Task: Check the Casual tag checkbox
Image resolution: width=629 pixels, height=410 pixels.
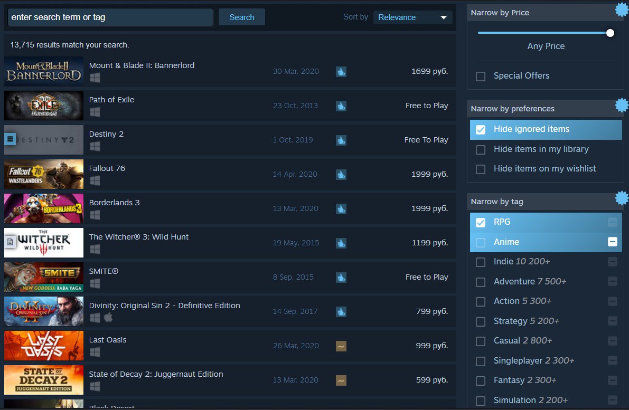Action: [x=480, y=341]
